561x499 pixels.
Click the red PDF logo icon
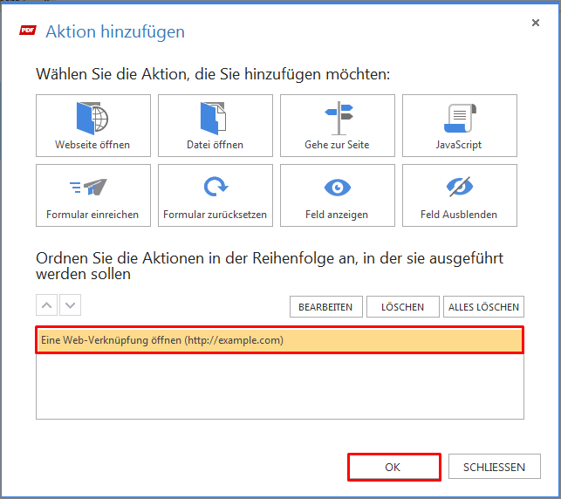click(x=28, y=31)
